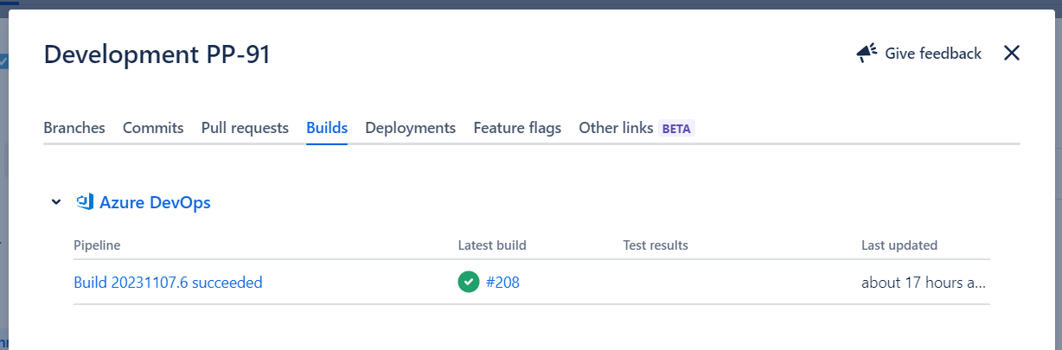
Task: Open the Other links tab
Action: [x=616, y=128]
